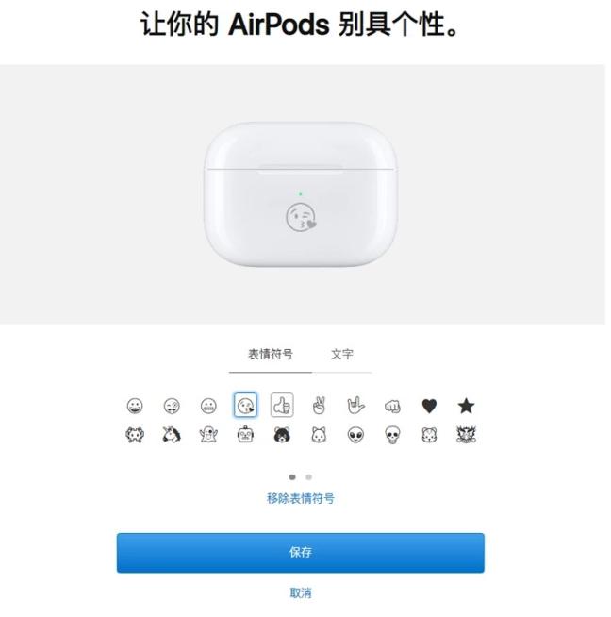Viewport: 611px width, 617px height.
Task: Go to second emoji page dot
Action: pyautogui.click(x=309, y=477)
